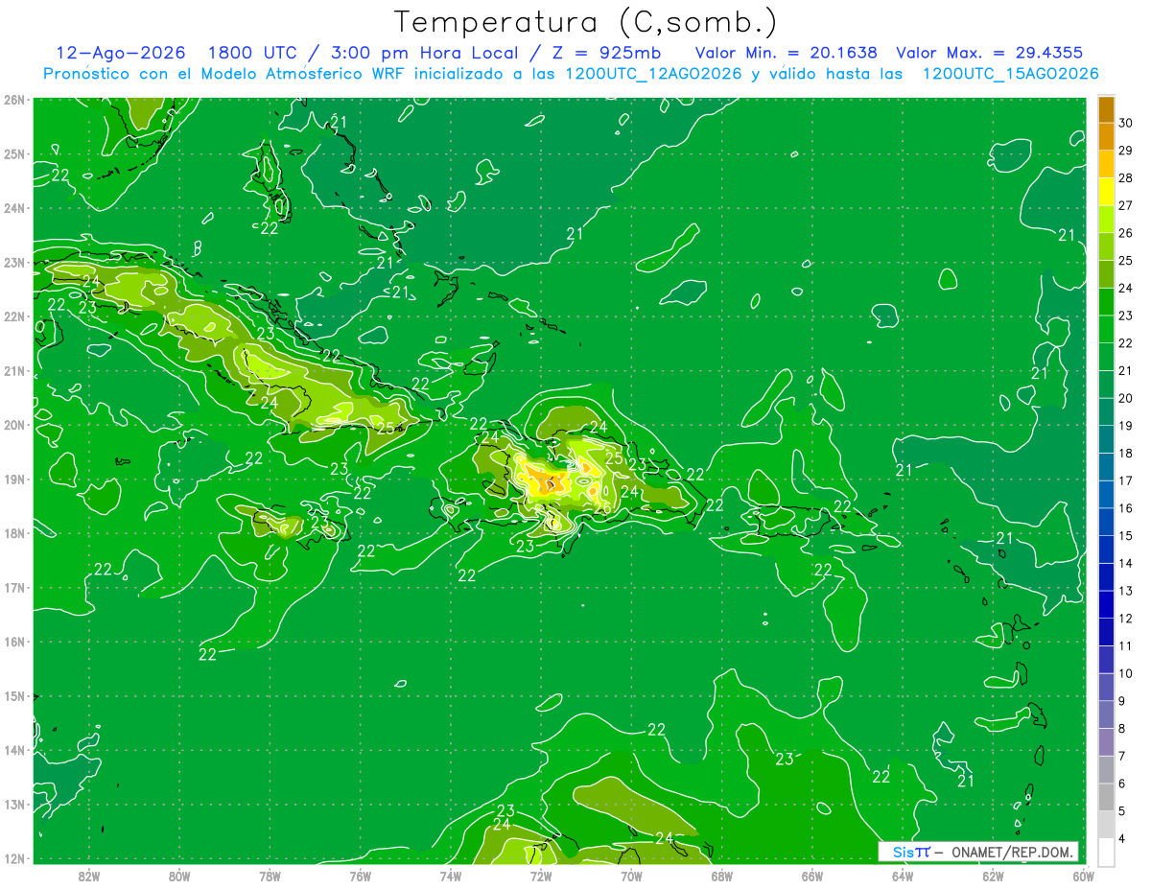Click the '1200UTC_12AGO2026' initialization timestamp

pos(651,74)
